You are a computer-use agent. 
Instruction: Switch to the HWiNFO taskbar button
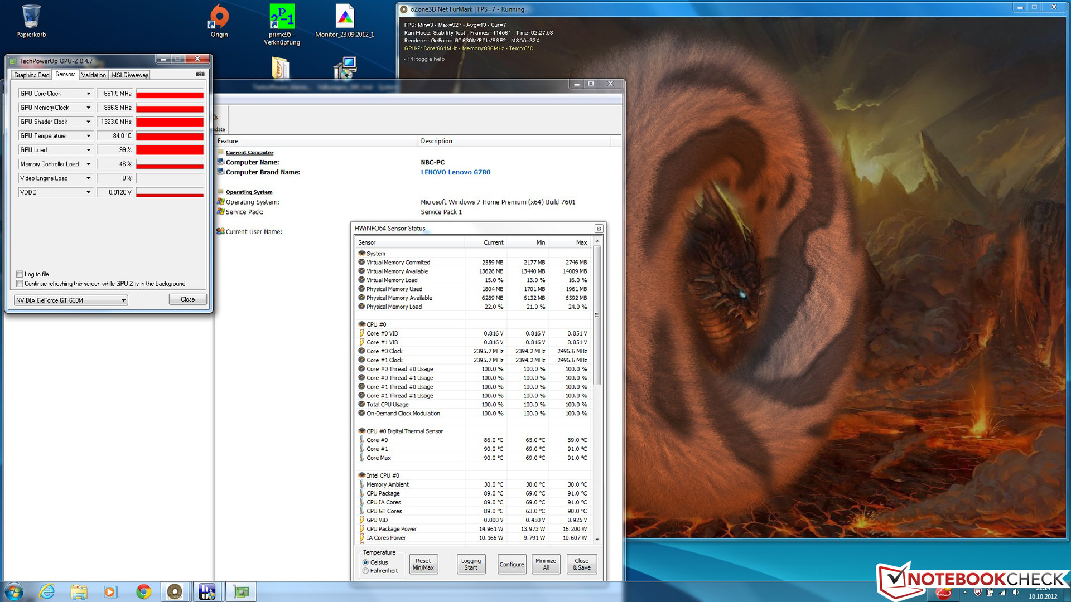pos(207,591)
